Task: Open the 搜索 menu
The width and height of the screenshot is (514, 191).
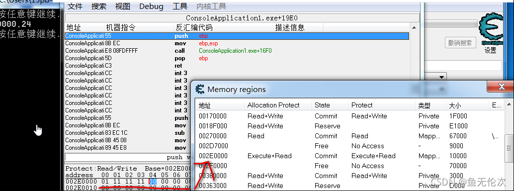Action: coord(98,6)
